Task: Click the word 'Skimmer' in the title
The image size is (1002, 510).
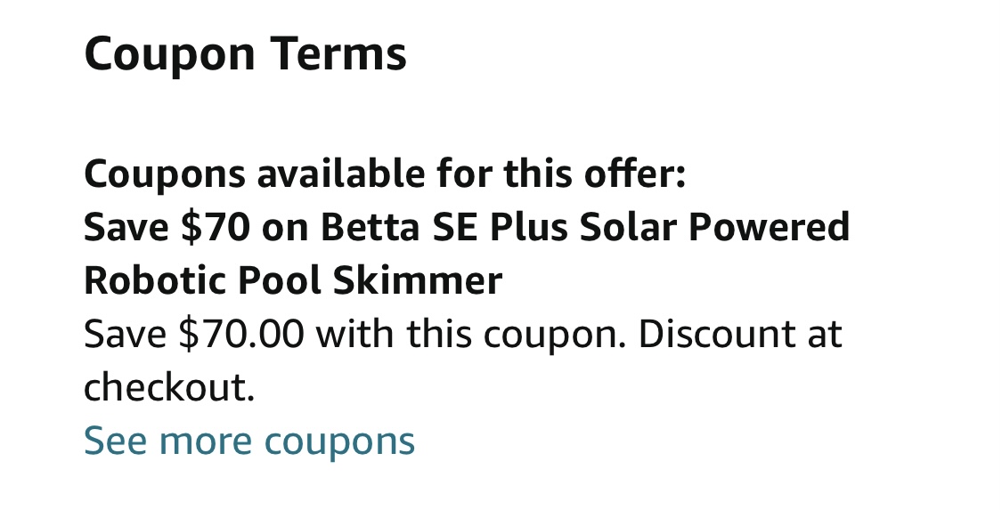Action: (x=418, y=281)
